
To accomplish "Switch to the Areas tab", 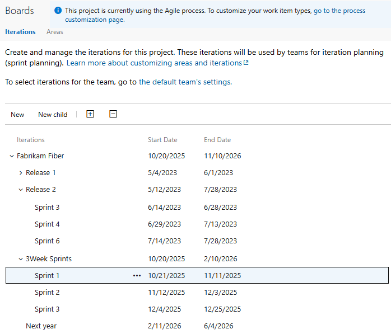I will pyautogui.click(x=55, y=32).
